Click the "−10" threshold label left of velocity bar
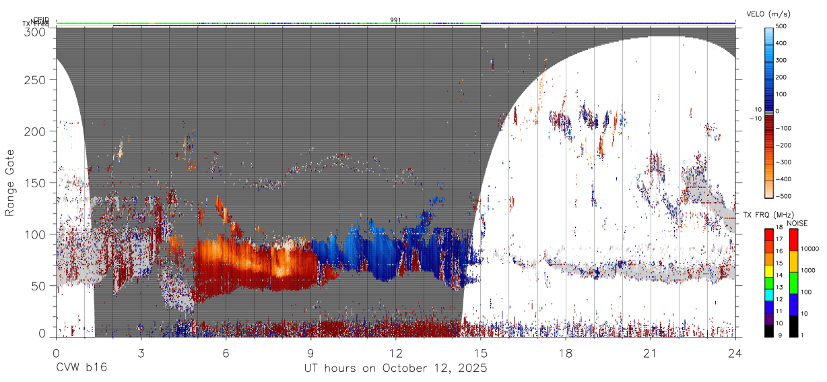 [x=754, y=119]
